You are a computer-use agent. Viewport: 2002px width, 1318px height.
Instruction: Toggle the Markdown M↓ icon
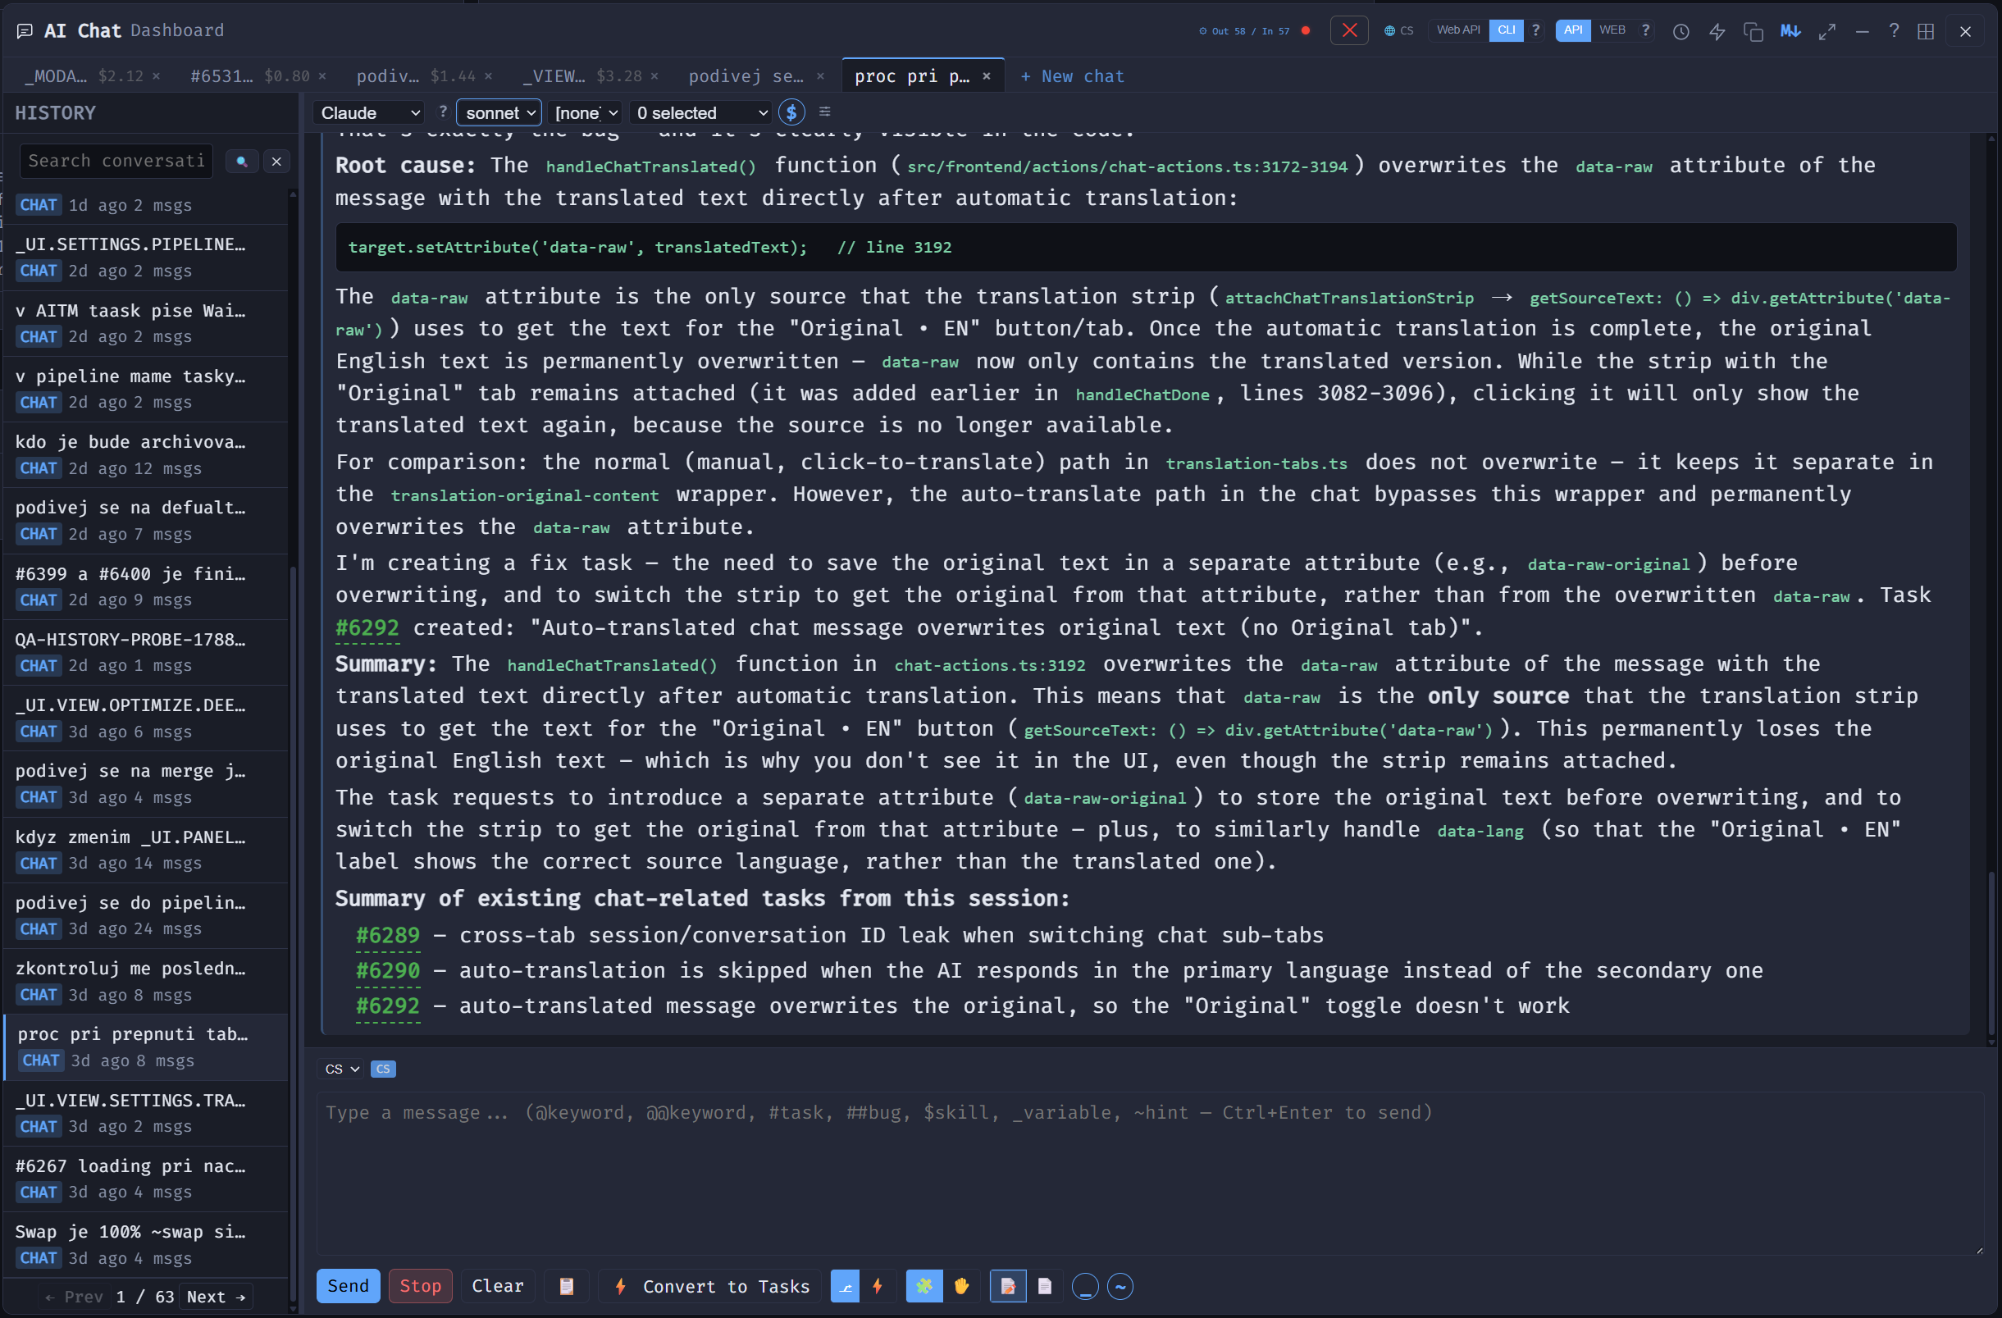[x=1790, y=31]
